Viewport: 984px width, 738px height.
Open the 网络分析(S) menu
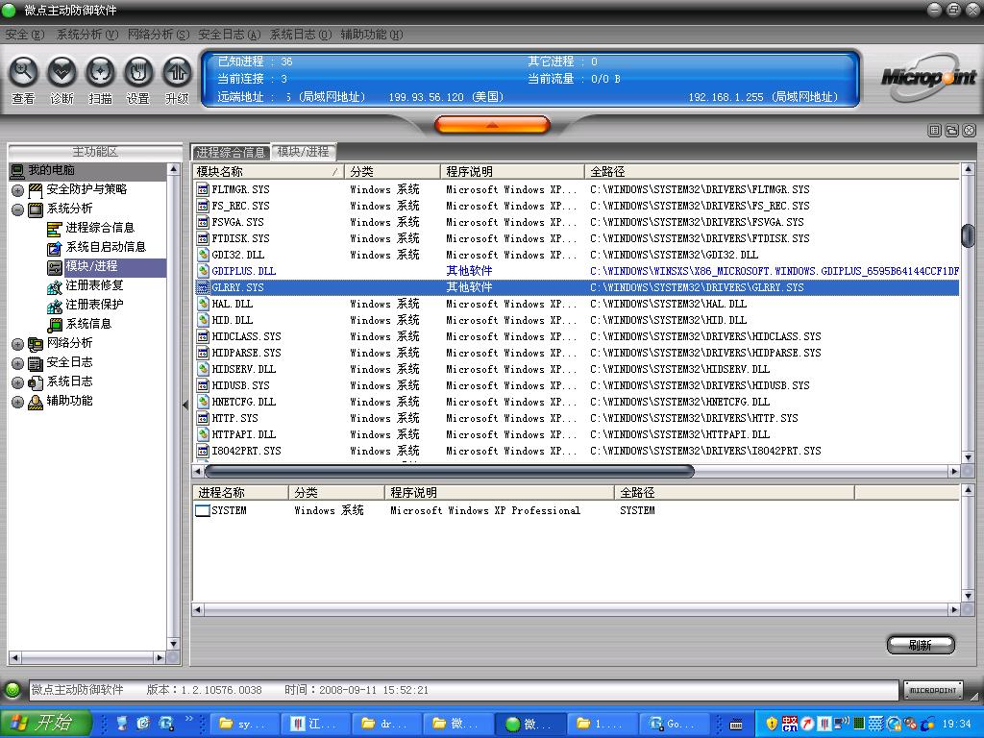pos(159,35)
